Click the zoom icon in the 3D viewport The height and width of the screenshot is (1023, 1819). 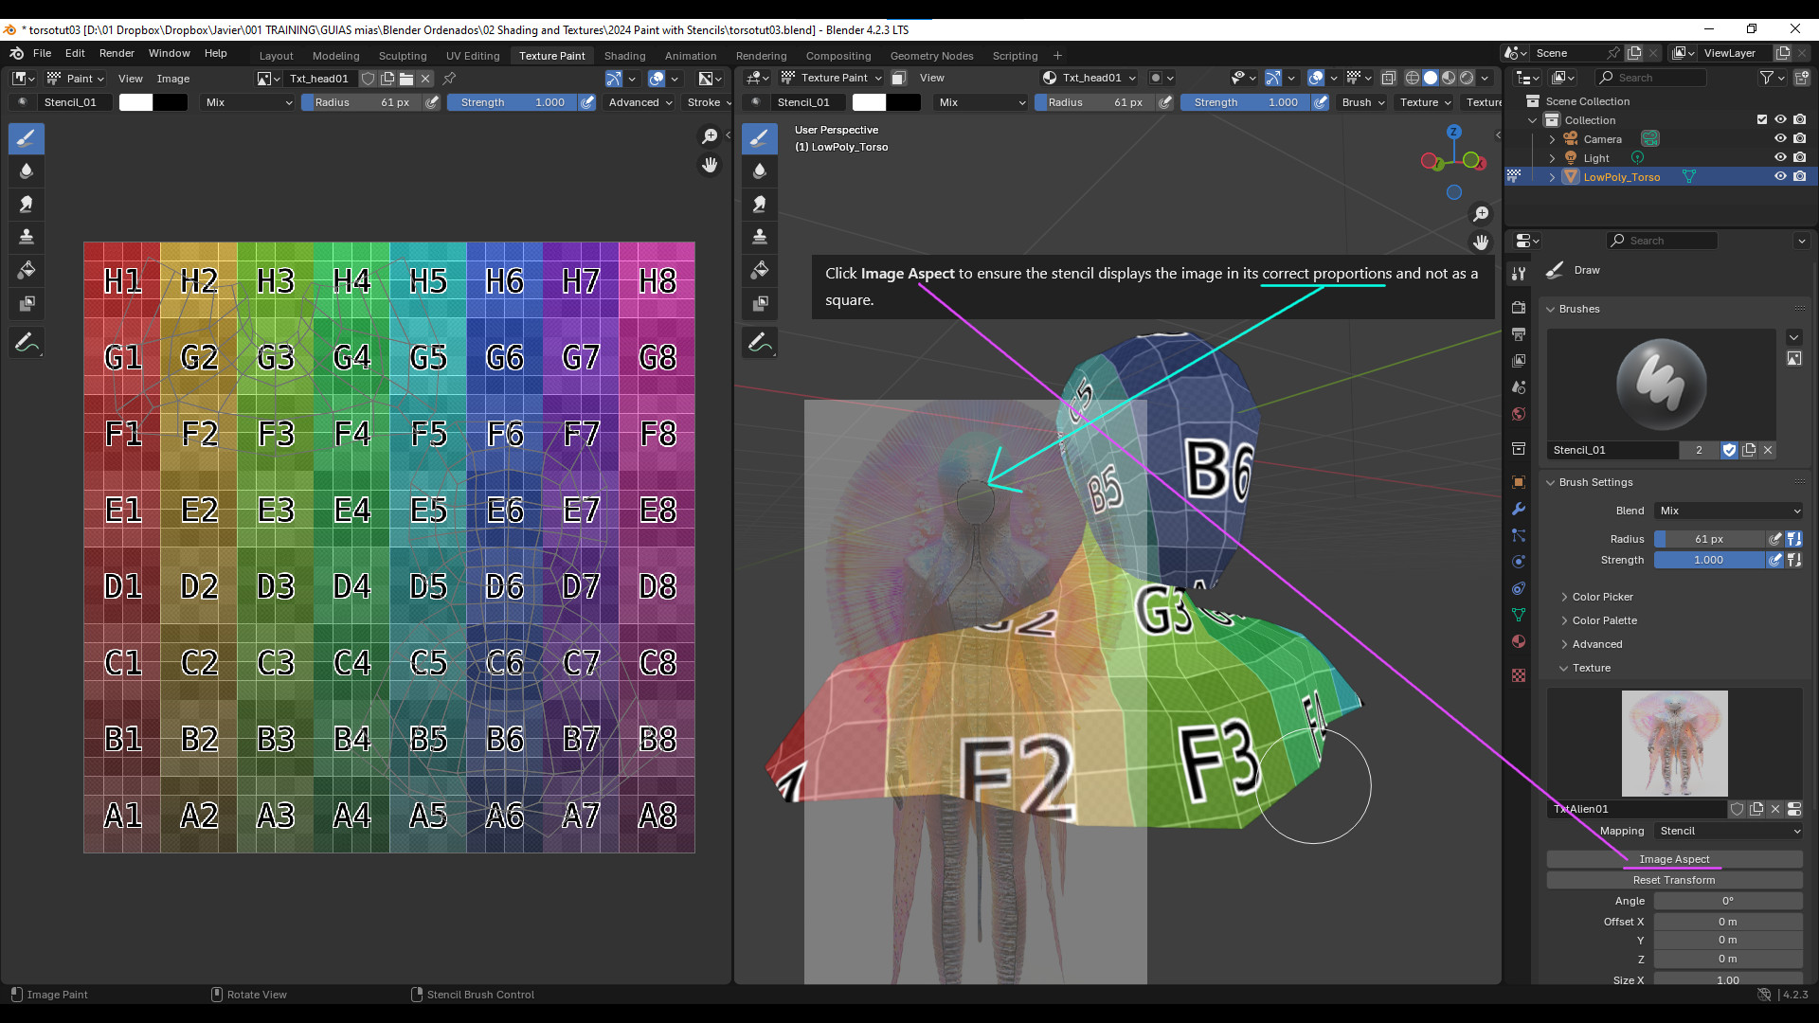click(x=1481, y=214)
